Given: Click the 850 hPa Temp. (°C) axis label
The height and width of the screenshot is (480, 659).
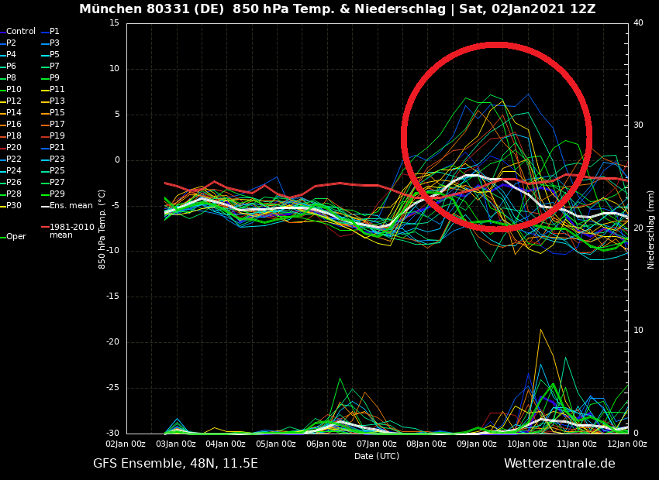Looking at the screenshot, I should 102,229.
